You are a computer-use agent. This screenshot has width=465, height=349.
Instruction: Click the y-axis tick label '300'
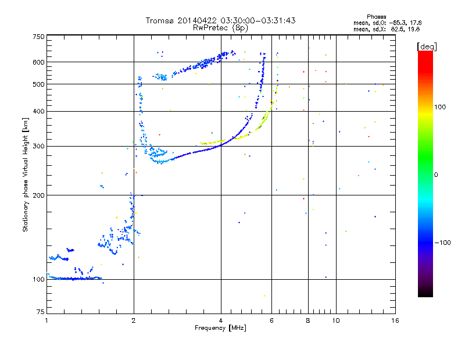(38, 146)
